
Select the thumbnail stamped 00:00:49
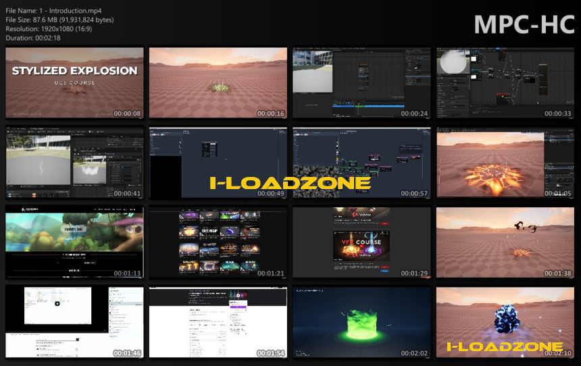218,163
